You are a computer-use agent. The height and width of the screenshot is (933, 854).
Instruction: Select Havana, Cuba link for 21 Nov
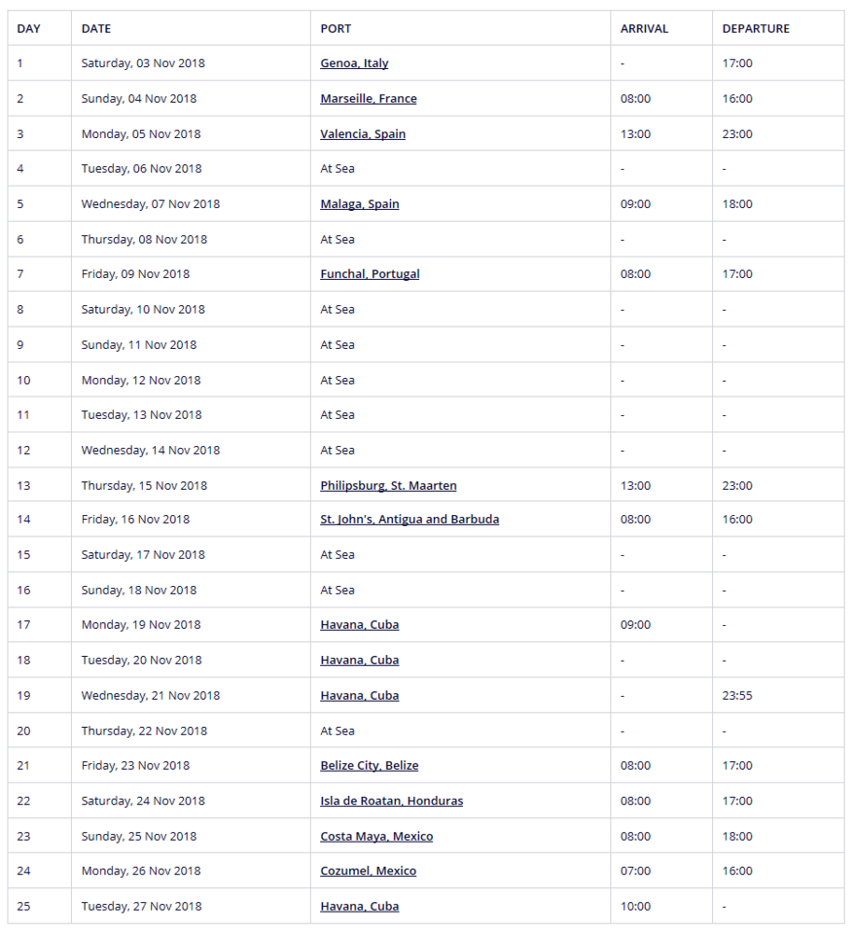(x=359, y=695)
